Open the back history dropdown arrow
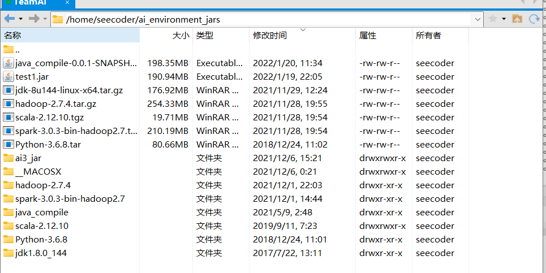 [x=20, y=19]
